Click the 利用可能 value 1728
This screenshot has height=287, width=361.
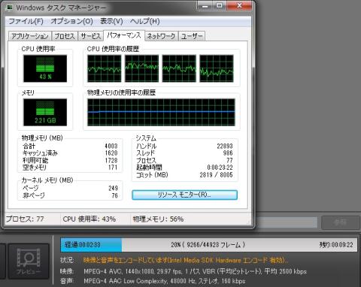coord(111,160)
